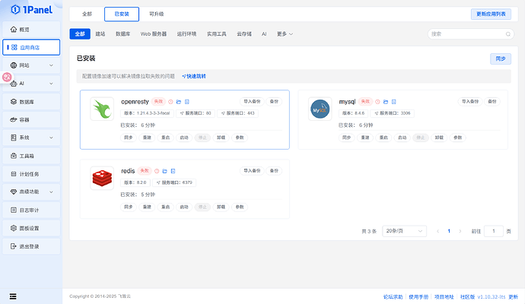Click mysql 备份 backup button
The height and width of the screenshot is (304, 525).
point(492,101)
